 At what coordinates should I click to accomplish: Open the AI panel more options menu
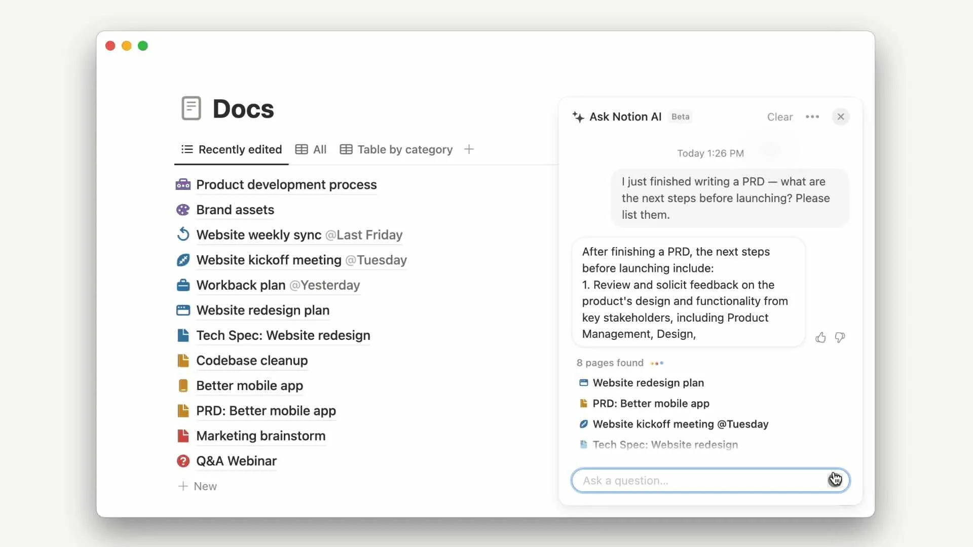812,117
